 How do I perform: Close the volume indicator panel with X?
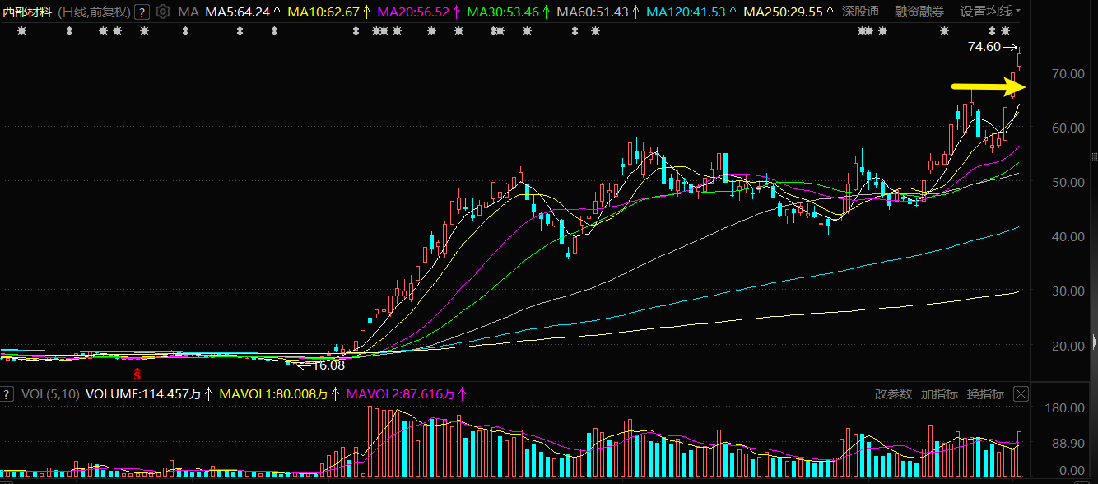click(x=1021, y=394)
